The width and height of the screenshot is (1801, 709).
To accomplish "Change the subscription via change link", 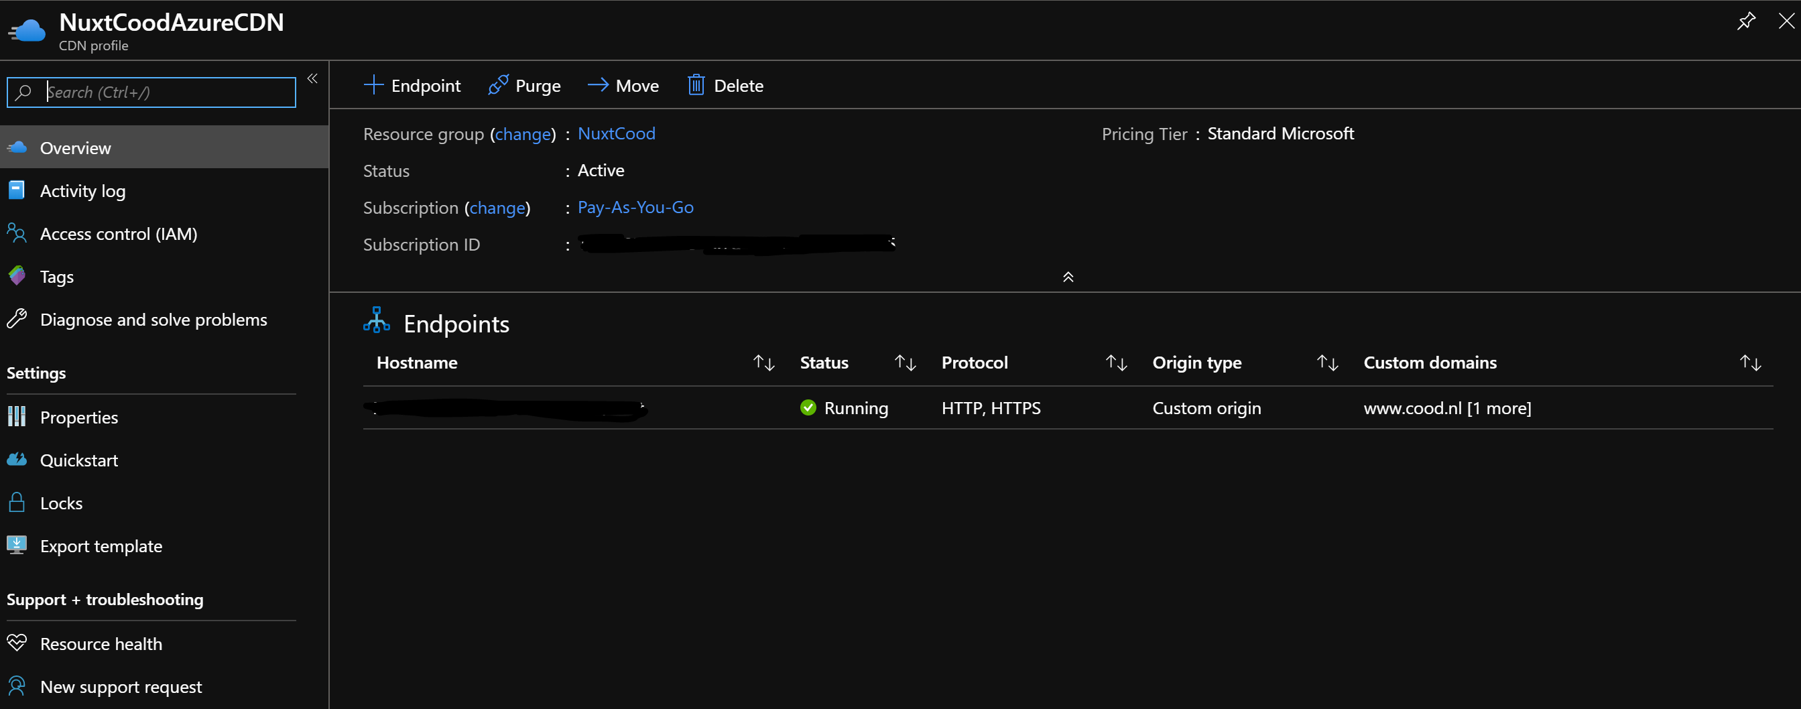I will [x=498, y=208].
